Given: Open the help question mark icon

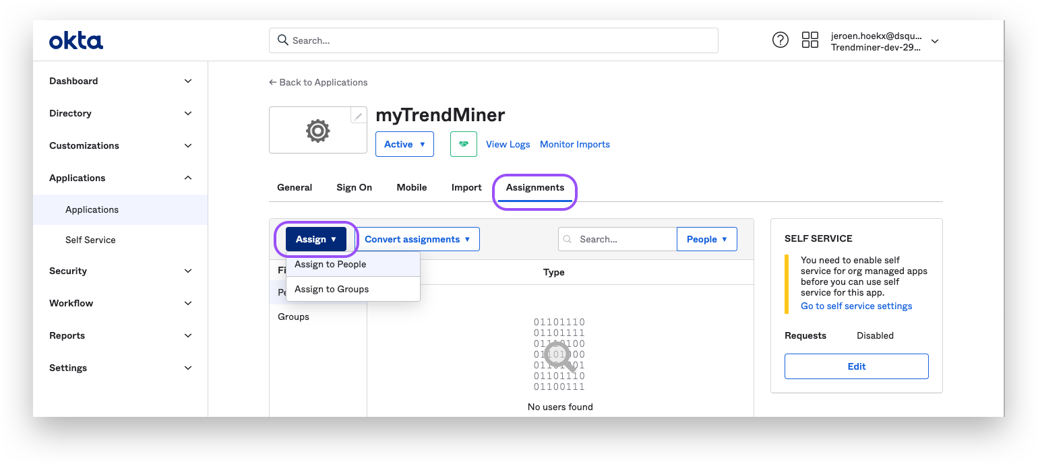Looking at the screenshot, I should pos(780,40).
